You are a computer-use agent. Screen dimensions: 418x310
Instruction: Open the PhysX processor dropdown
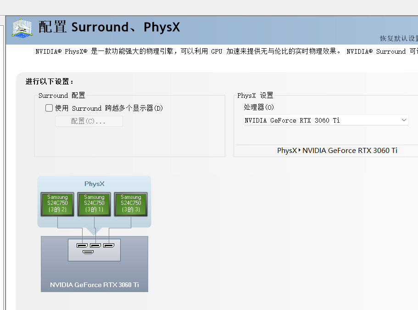point(326,120)
